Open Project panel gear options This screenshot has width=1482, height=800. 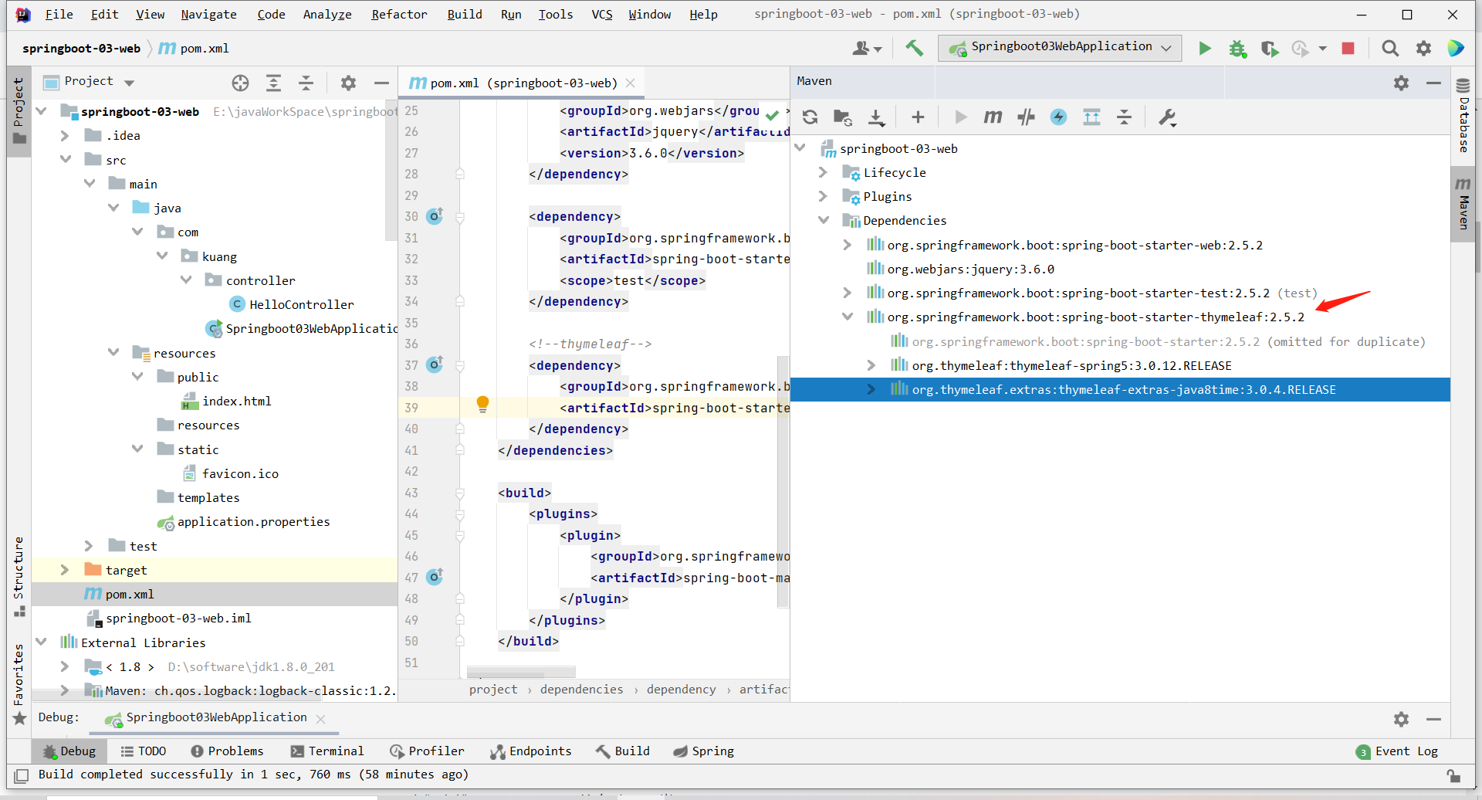click(x=348, y=83)
